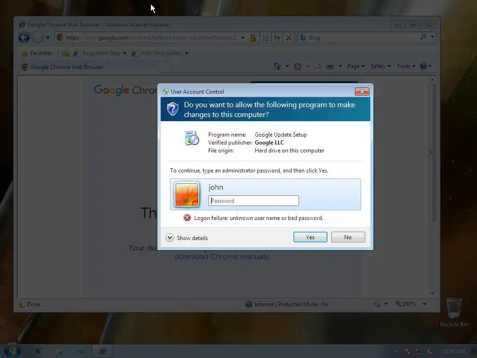The image size is (477, 358).
Task: Close the User Account Control dialog
Action: 362,92
